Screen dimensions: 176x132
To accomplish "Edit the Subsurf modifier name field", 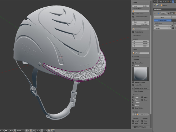I will [x=164, y=13].
